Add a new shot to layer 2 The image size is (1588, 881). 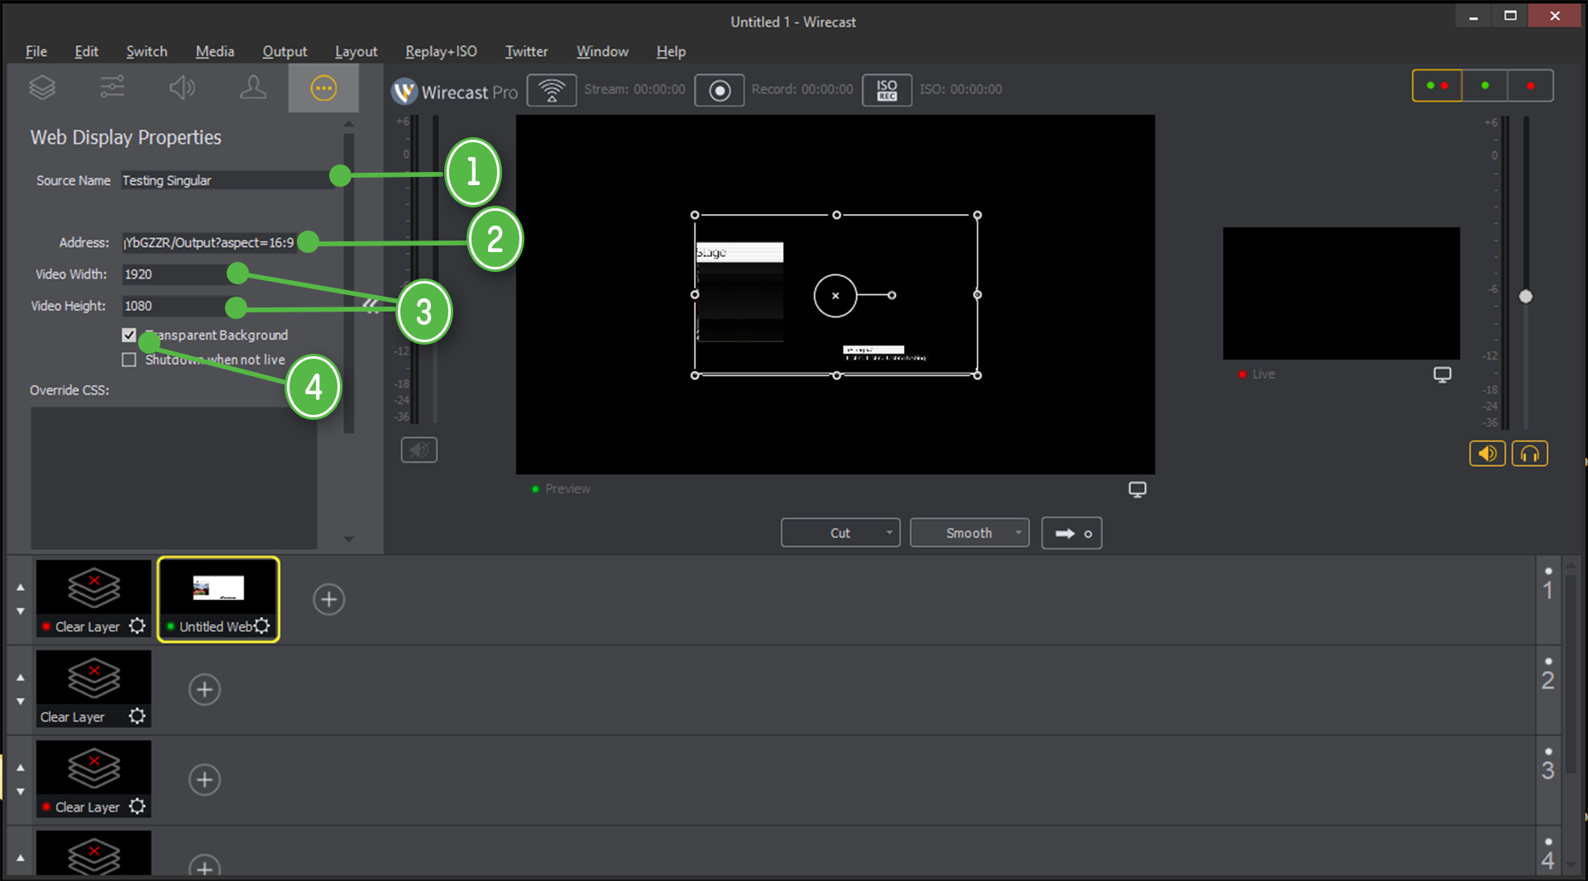coord(204,689)
